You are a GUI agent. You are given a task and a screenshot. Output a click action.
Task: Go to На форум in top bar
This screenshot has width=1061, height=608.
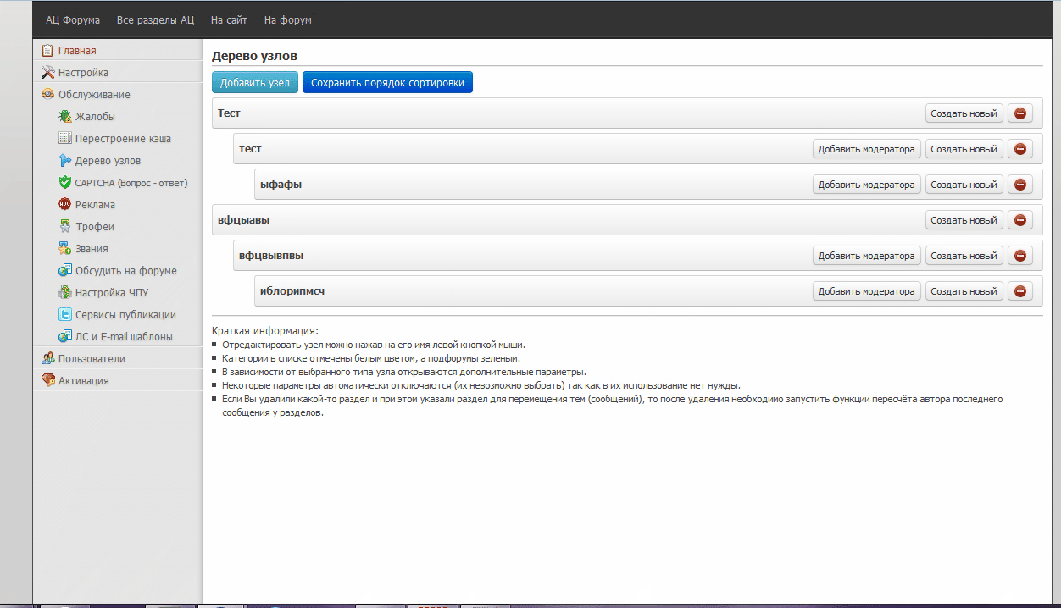pos(288,20)
